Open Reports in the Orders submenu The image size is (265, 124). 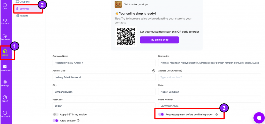point(24,16)
